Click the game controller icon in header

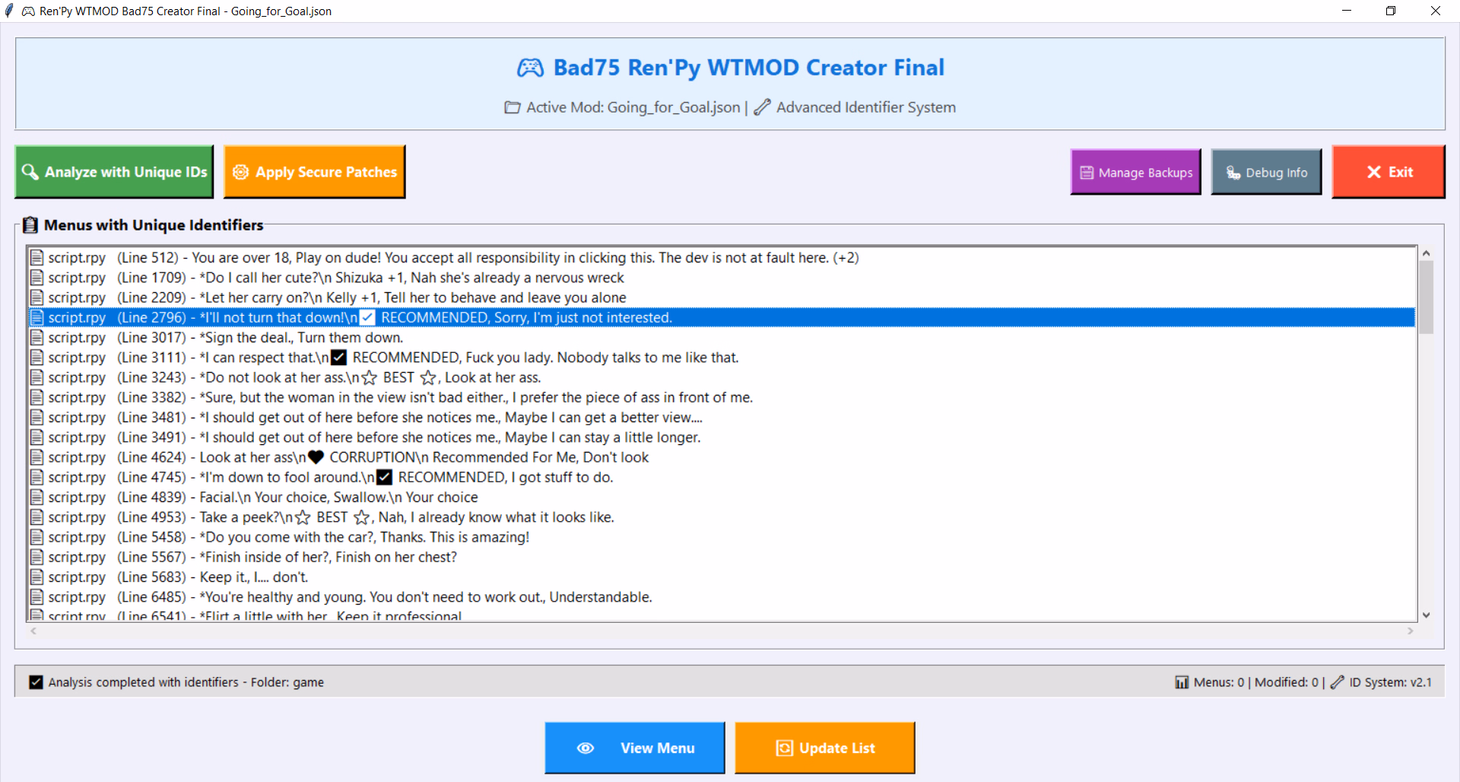530,68
